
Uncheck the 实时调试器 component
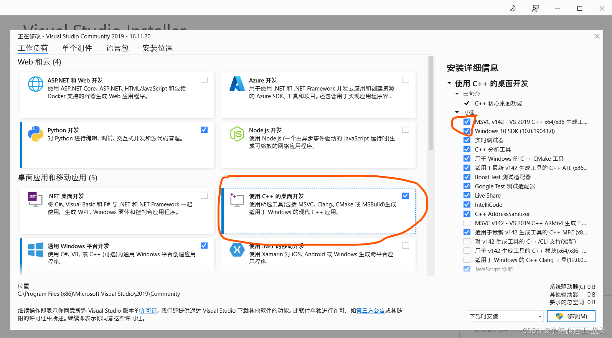[467, 140]
